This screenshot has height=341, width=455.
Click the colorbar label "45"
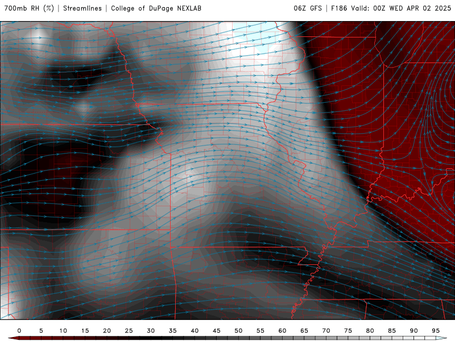tap(217, 331)
